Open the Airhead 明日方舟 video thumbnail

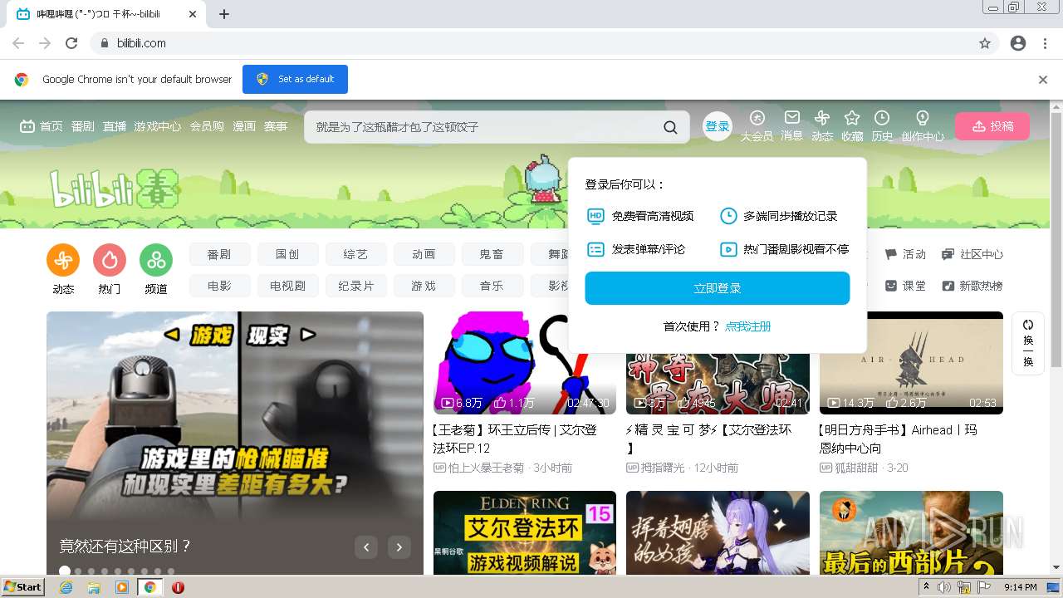911,363
